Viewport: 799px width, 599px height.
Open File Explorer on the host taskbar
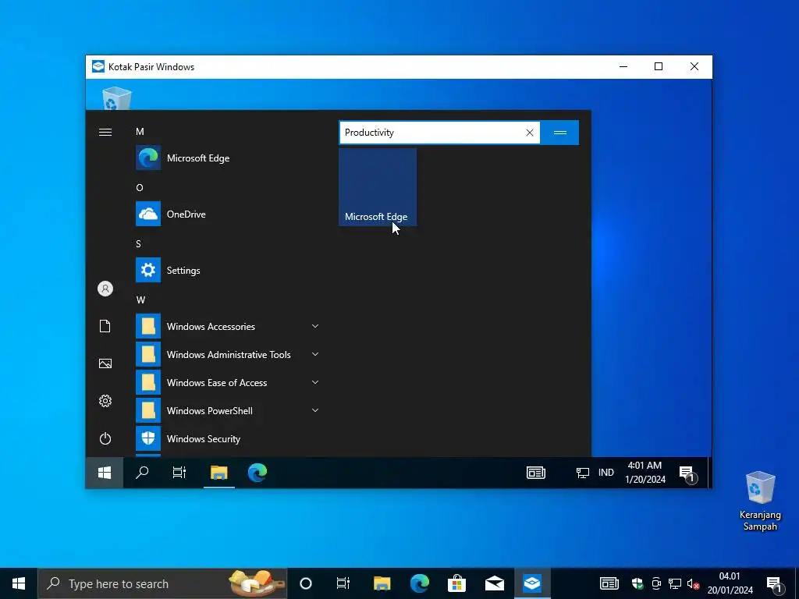pos(382,583)
